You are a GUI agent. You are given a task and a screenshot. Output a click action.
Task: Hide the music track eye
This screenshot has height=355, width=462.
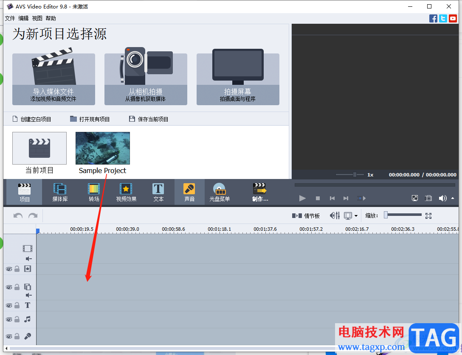9,319
